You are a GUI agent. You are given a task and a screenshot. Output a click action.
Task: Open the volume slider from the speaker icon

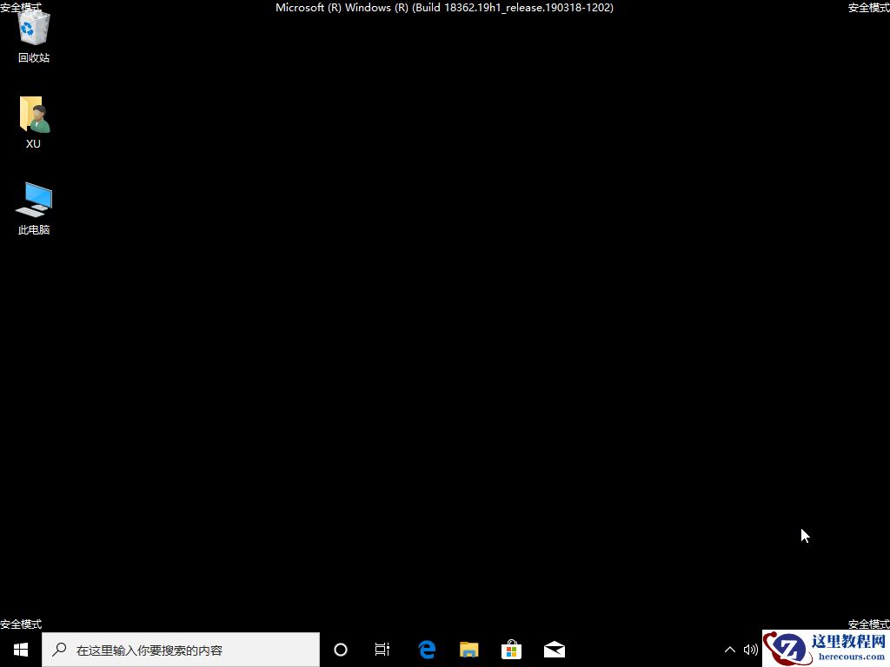pos(751,649)
